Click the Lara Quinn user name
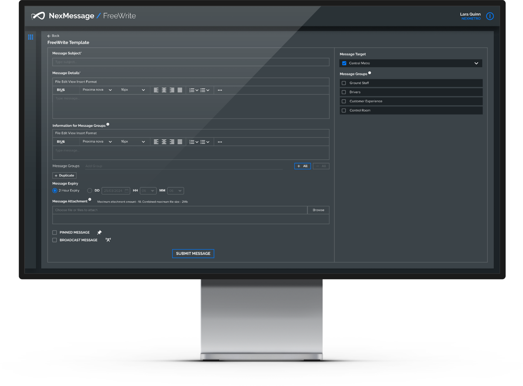 (470, 14)
